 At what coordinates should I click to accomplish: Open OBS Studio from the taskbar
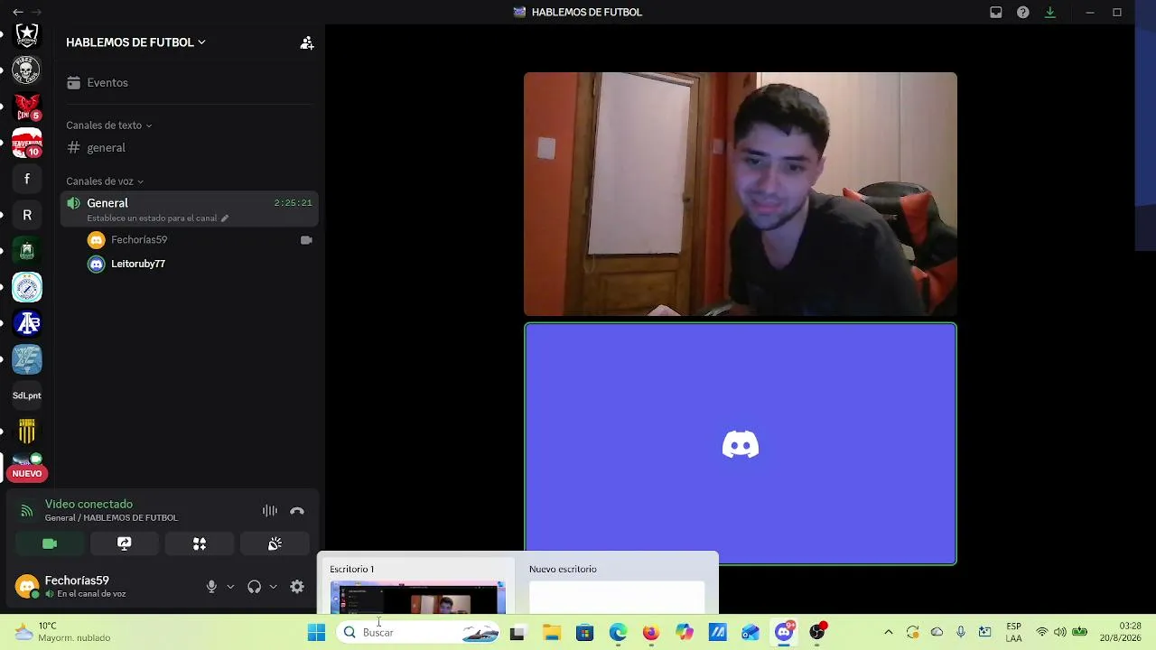[817, 633]
